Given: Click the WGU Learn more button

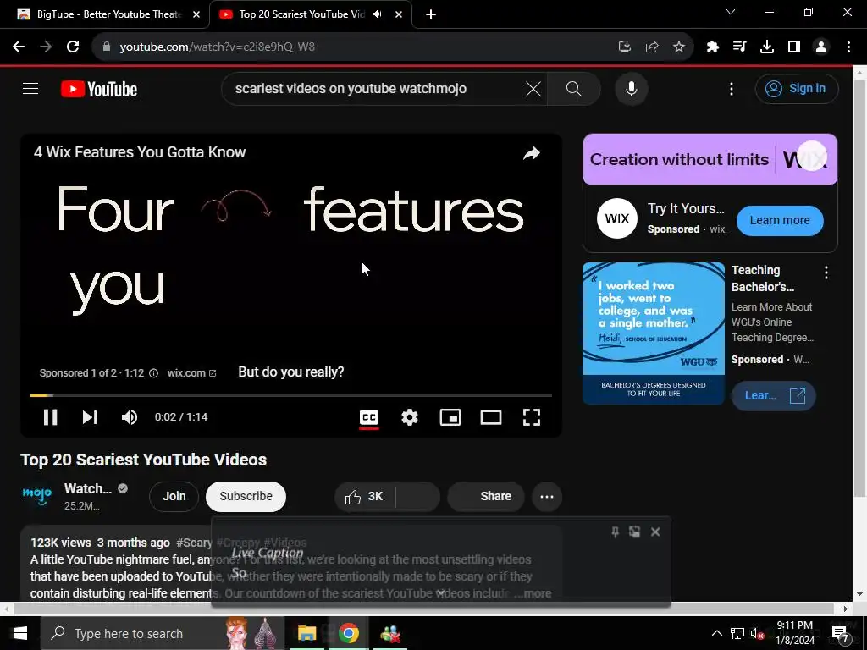Looking at the screenshot, I should point(774,396).
